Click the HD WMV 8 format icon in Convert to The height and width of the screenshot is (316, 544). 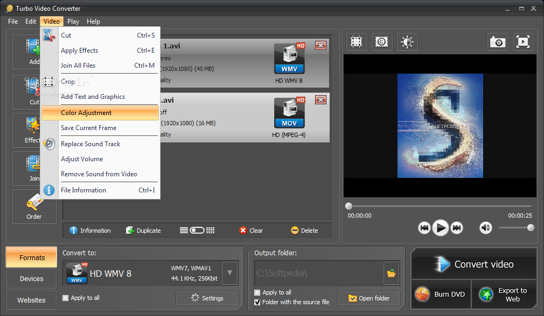pyautogui.click(x=77, y=274)
